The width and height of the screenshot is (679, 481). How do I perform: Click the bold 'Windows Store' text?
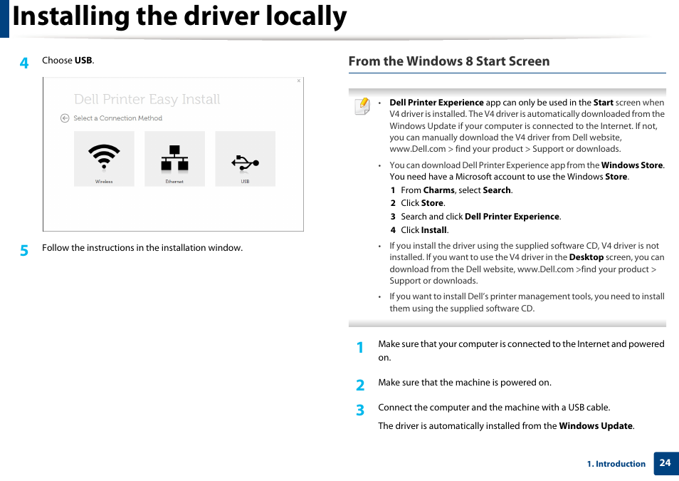pos(632,165)
